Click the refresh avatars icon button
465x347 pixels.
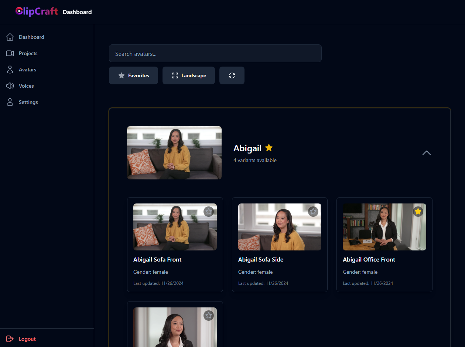click(x=232, y=75)
